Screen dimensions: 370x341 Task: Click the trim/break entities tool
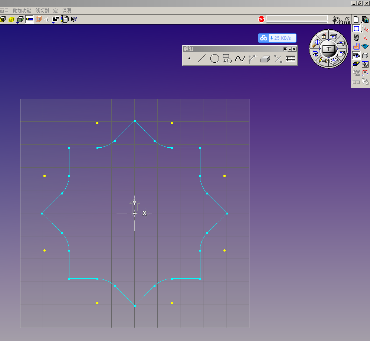[278, 59]
